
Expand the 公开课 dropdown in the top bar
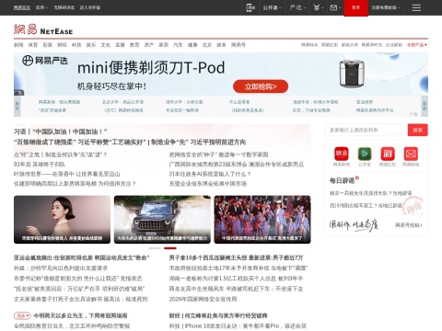coord(272,7)
